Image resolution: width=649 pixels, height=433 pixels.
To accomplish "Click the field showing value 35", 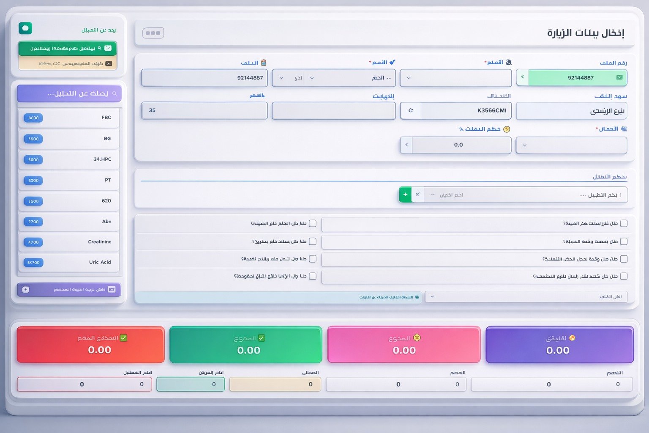I will pyautogui.click(x=204, y=110).
